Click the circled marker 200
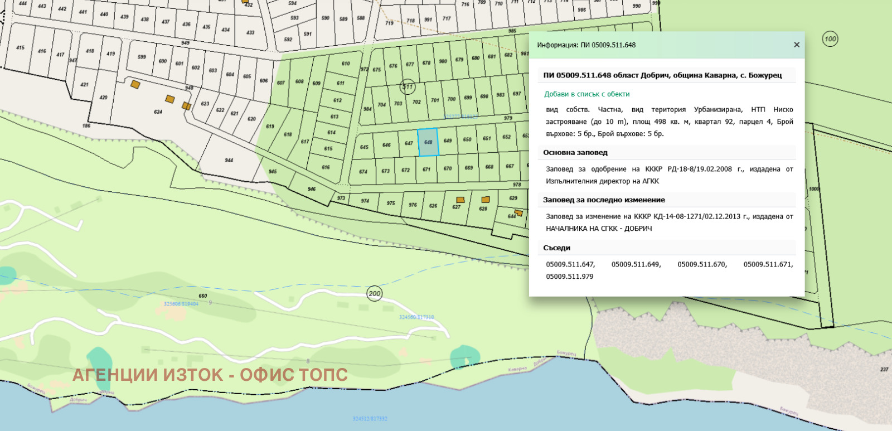 375,293
